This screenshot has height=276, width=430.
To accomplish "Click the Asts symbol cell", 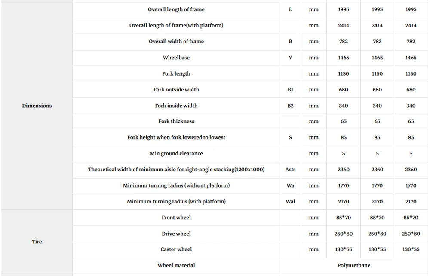I will click(x=290, y=170).
